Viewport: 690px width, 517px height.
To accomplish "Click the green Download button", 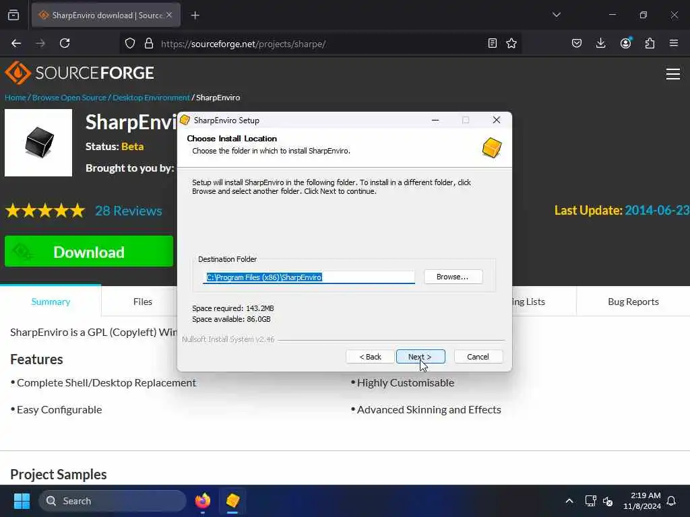I will [89, 252].
